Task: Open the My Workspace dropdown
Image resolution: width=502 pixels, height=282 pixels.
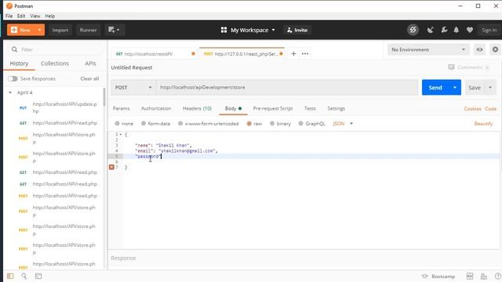Action: (x=248, y=30)
